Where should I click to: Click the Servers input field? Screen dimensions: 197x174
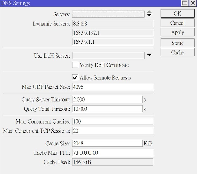[x=108, y=14]
